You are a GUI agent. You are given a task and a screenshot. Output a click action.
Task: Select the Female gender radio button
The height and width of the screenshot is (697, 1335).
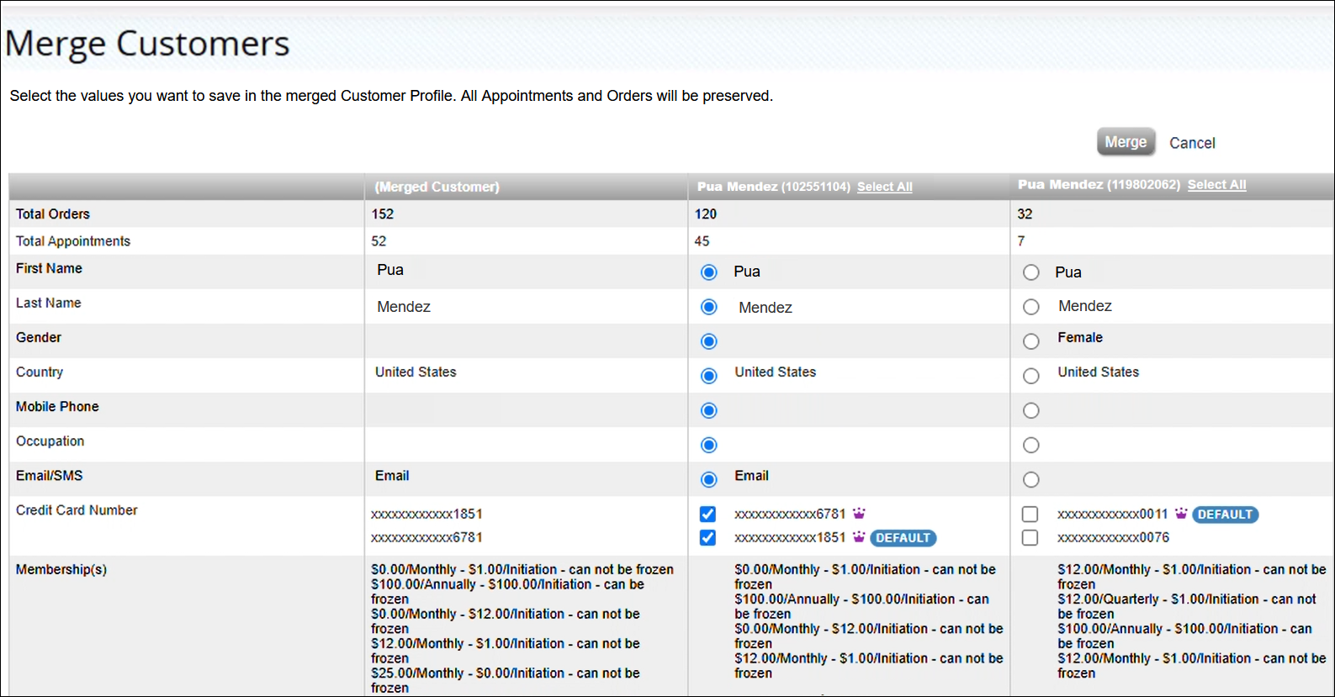coord(1031,341)
